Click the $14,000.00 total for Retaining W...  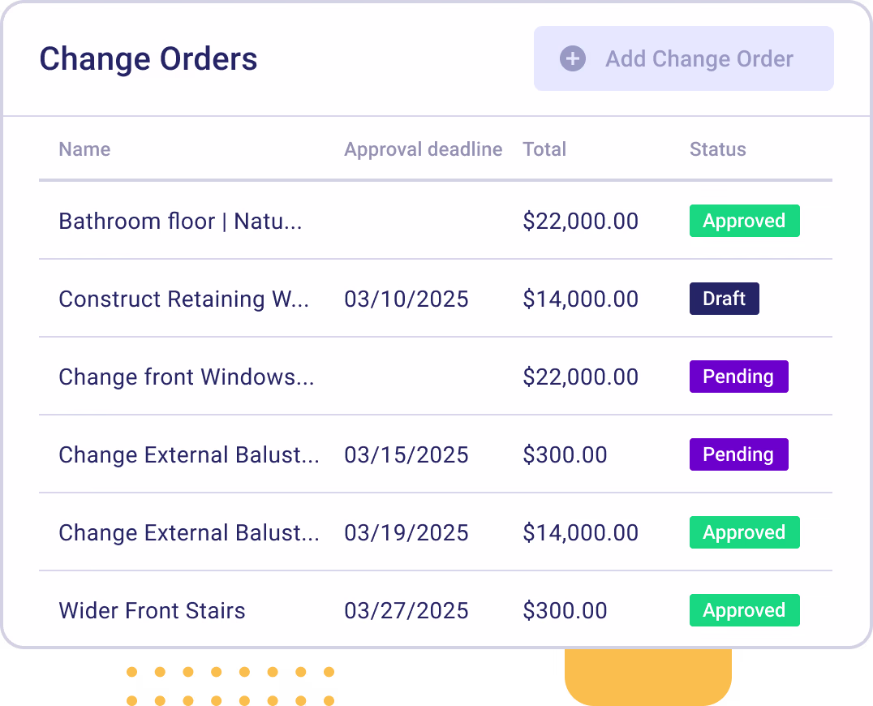point(581,299)
